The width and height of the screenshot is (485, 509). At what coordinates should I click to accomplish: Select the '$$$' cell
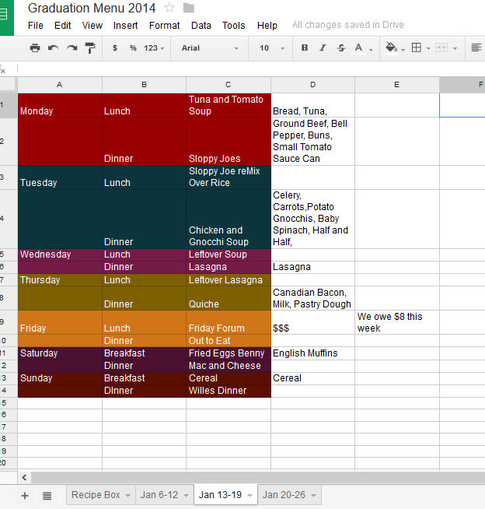tap(313, 322)
